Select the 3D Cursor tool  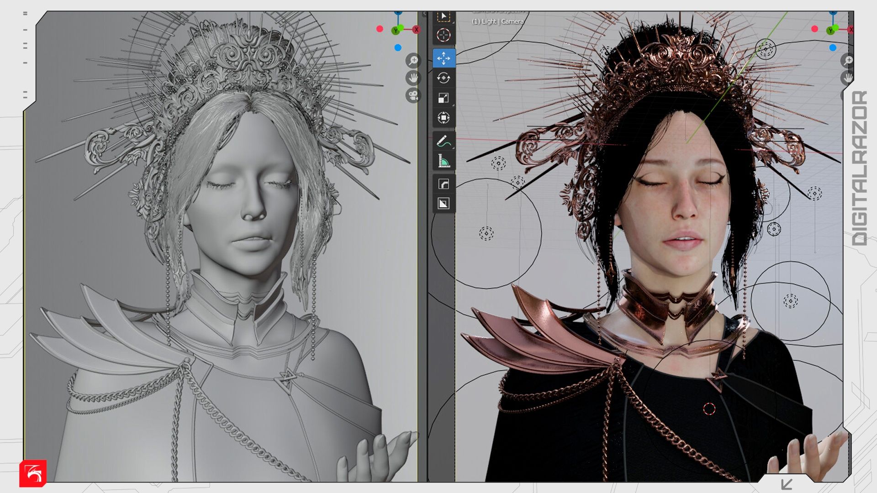point(444,35)
